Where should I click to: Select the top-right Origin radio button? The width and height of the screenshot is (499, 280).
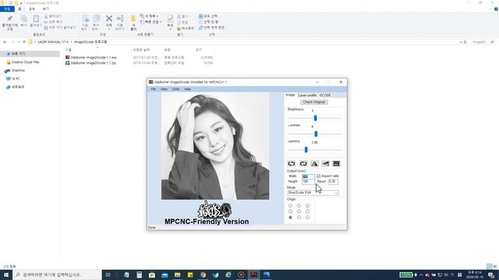click(307, 205)
